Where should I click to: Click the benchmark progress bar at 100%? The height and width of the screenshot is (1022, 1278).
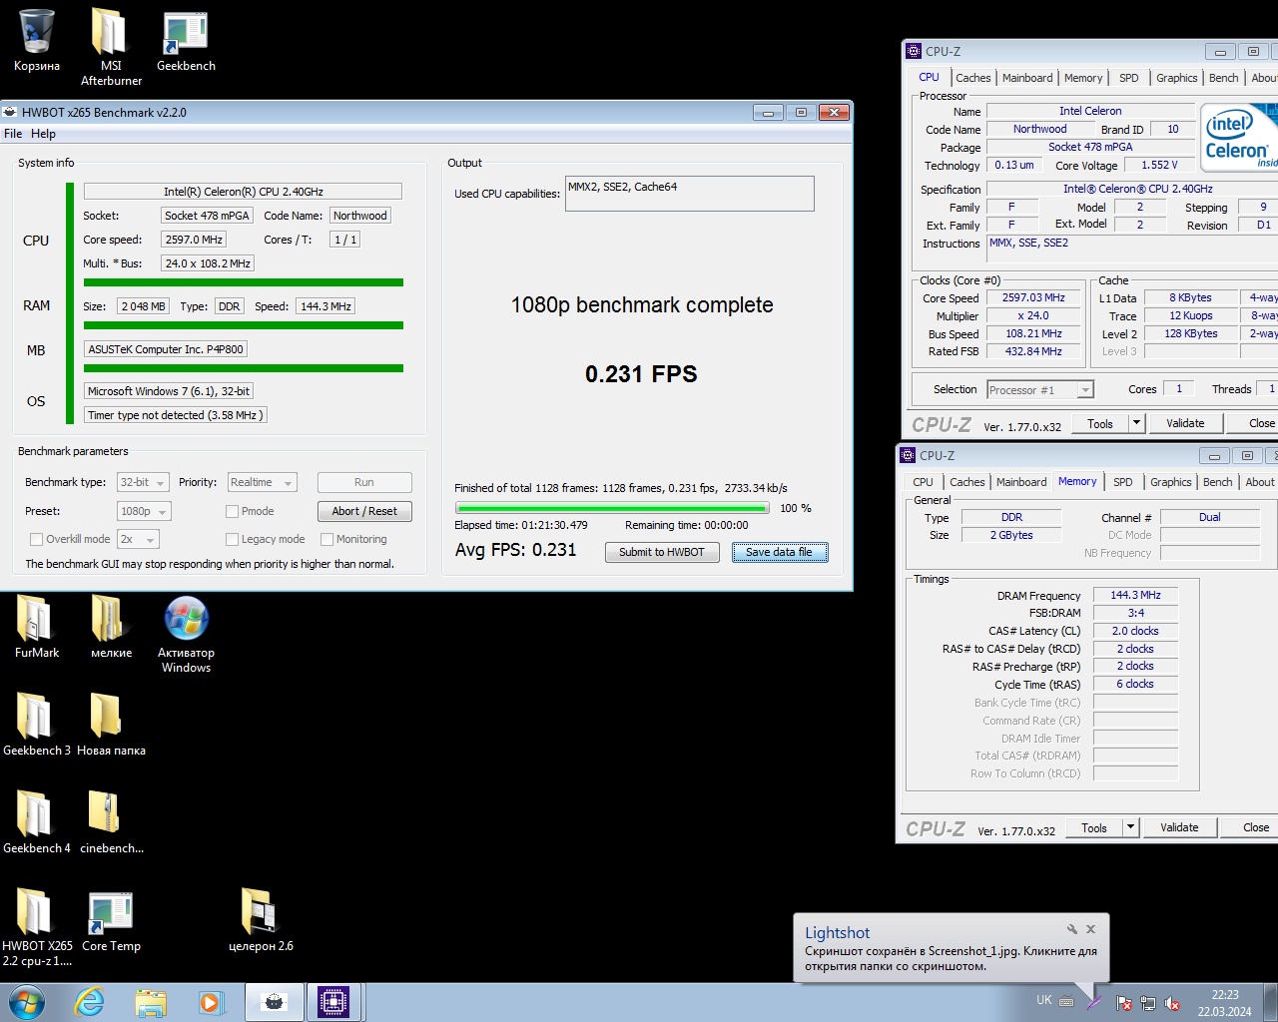pos(613,508)
